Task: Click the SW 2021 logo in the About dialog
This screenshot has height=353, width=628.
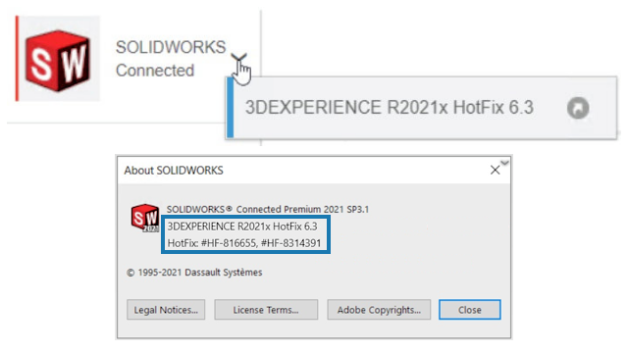Action: 145,218
